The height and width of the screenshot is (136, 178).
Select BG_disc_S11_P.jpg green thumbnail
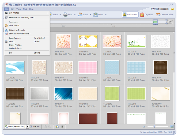[112, 94]
